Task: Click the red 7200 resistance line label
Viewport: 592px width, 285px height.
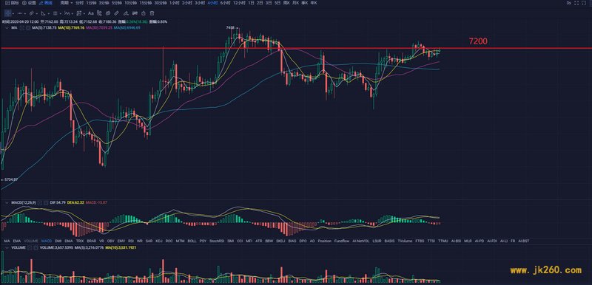Action: 478,41
